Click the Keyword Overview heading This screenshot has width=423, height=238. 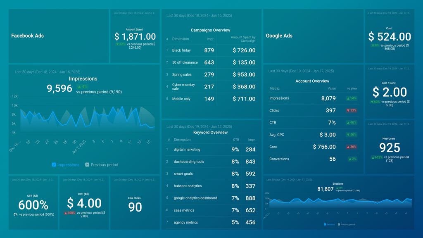pos(210,133)
